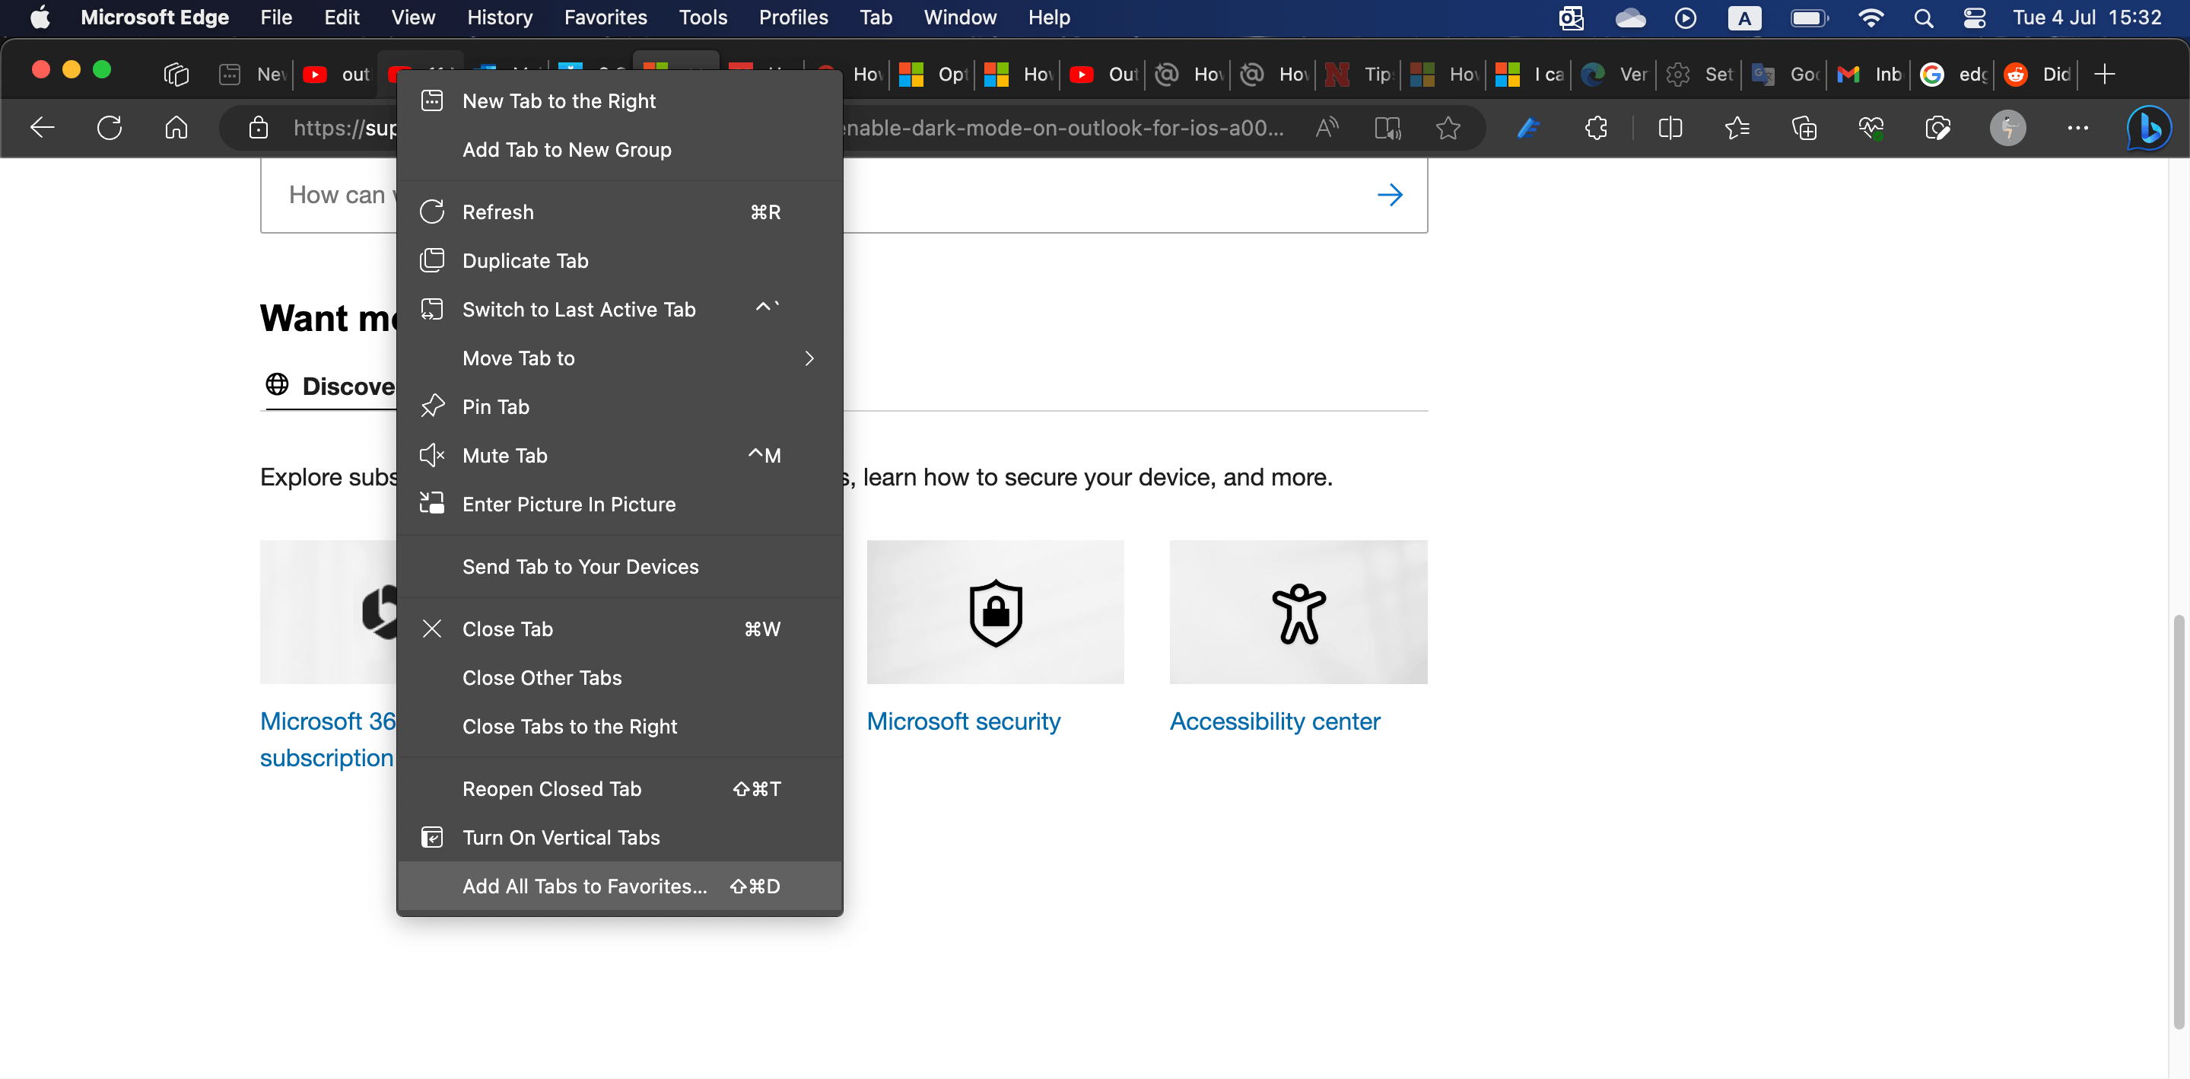Click the Favorites list star icon
This screenshot has height=1079, width=2190.
click(x=1737, y=129)
